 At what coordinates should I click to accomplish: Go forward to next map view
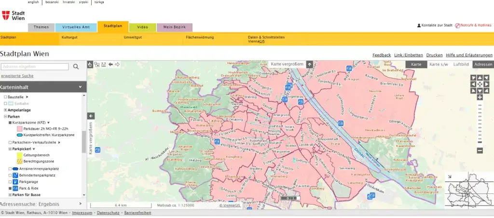pos(117,65)
